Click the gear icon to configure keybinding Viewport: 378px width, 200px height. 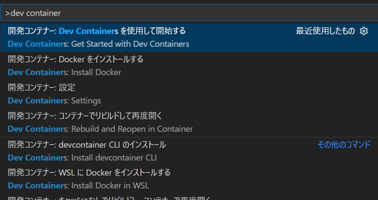(363, 31)
